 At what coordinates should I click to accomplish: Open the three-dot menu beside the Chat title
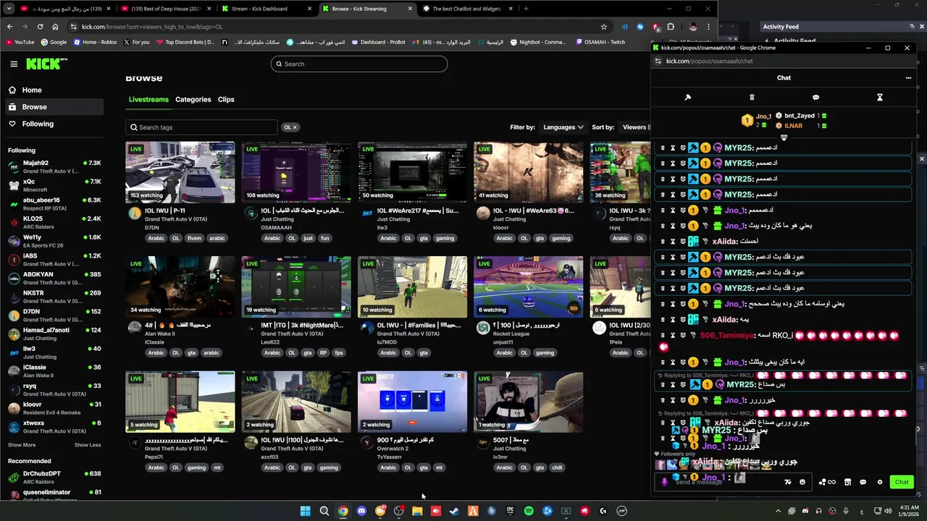pyautogui.click(x=908, y=77)
